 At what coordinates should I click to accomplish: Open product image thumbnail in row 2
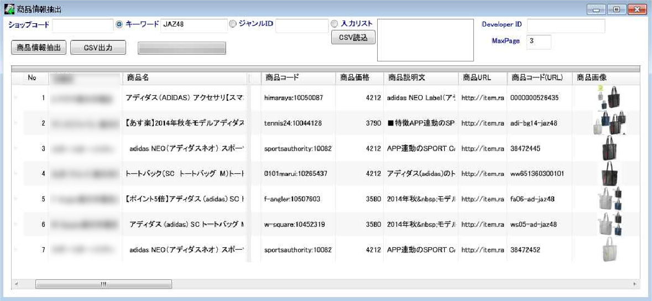(x=610, y=123)
